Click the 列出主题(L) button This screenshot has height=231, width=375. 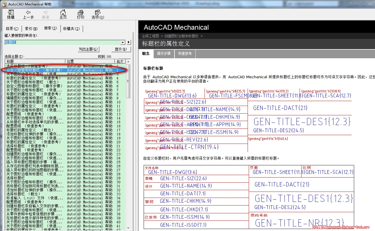tap(89, 49)
